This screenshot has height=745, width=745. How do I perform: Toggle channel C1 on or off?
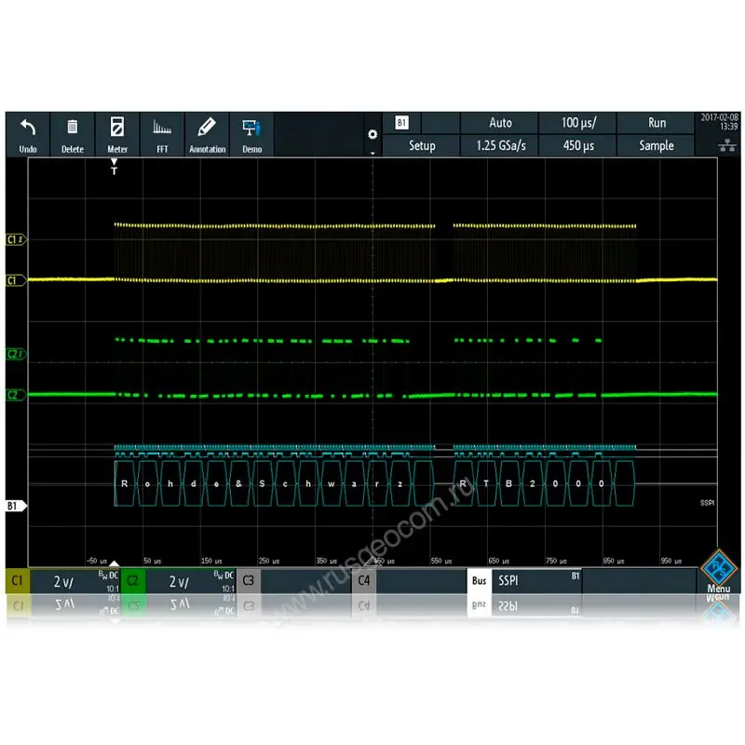(x=18, y=581)
